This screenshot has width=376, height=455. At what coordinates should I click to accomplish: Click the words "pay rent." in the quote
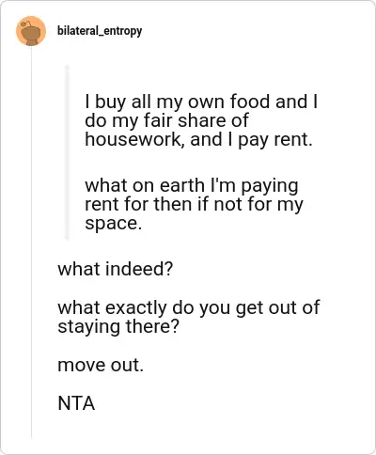(x=275, y=140)
